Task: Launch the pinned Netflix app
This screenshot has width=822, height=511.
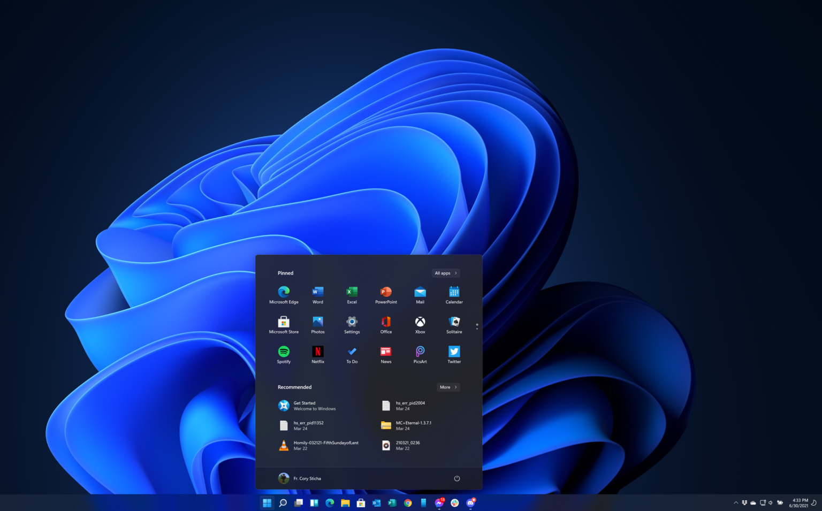Action: point(318,355)
